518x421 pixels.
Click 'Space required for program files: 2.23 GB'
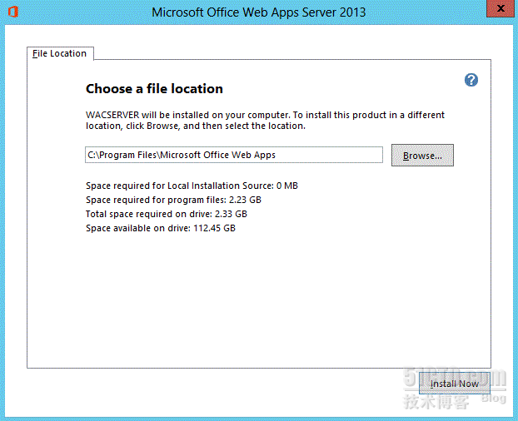pos(173,200)
